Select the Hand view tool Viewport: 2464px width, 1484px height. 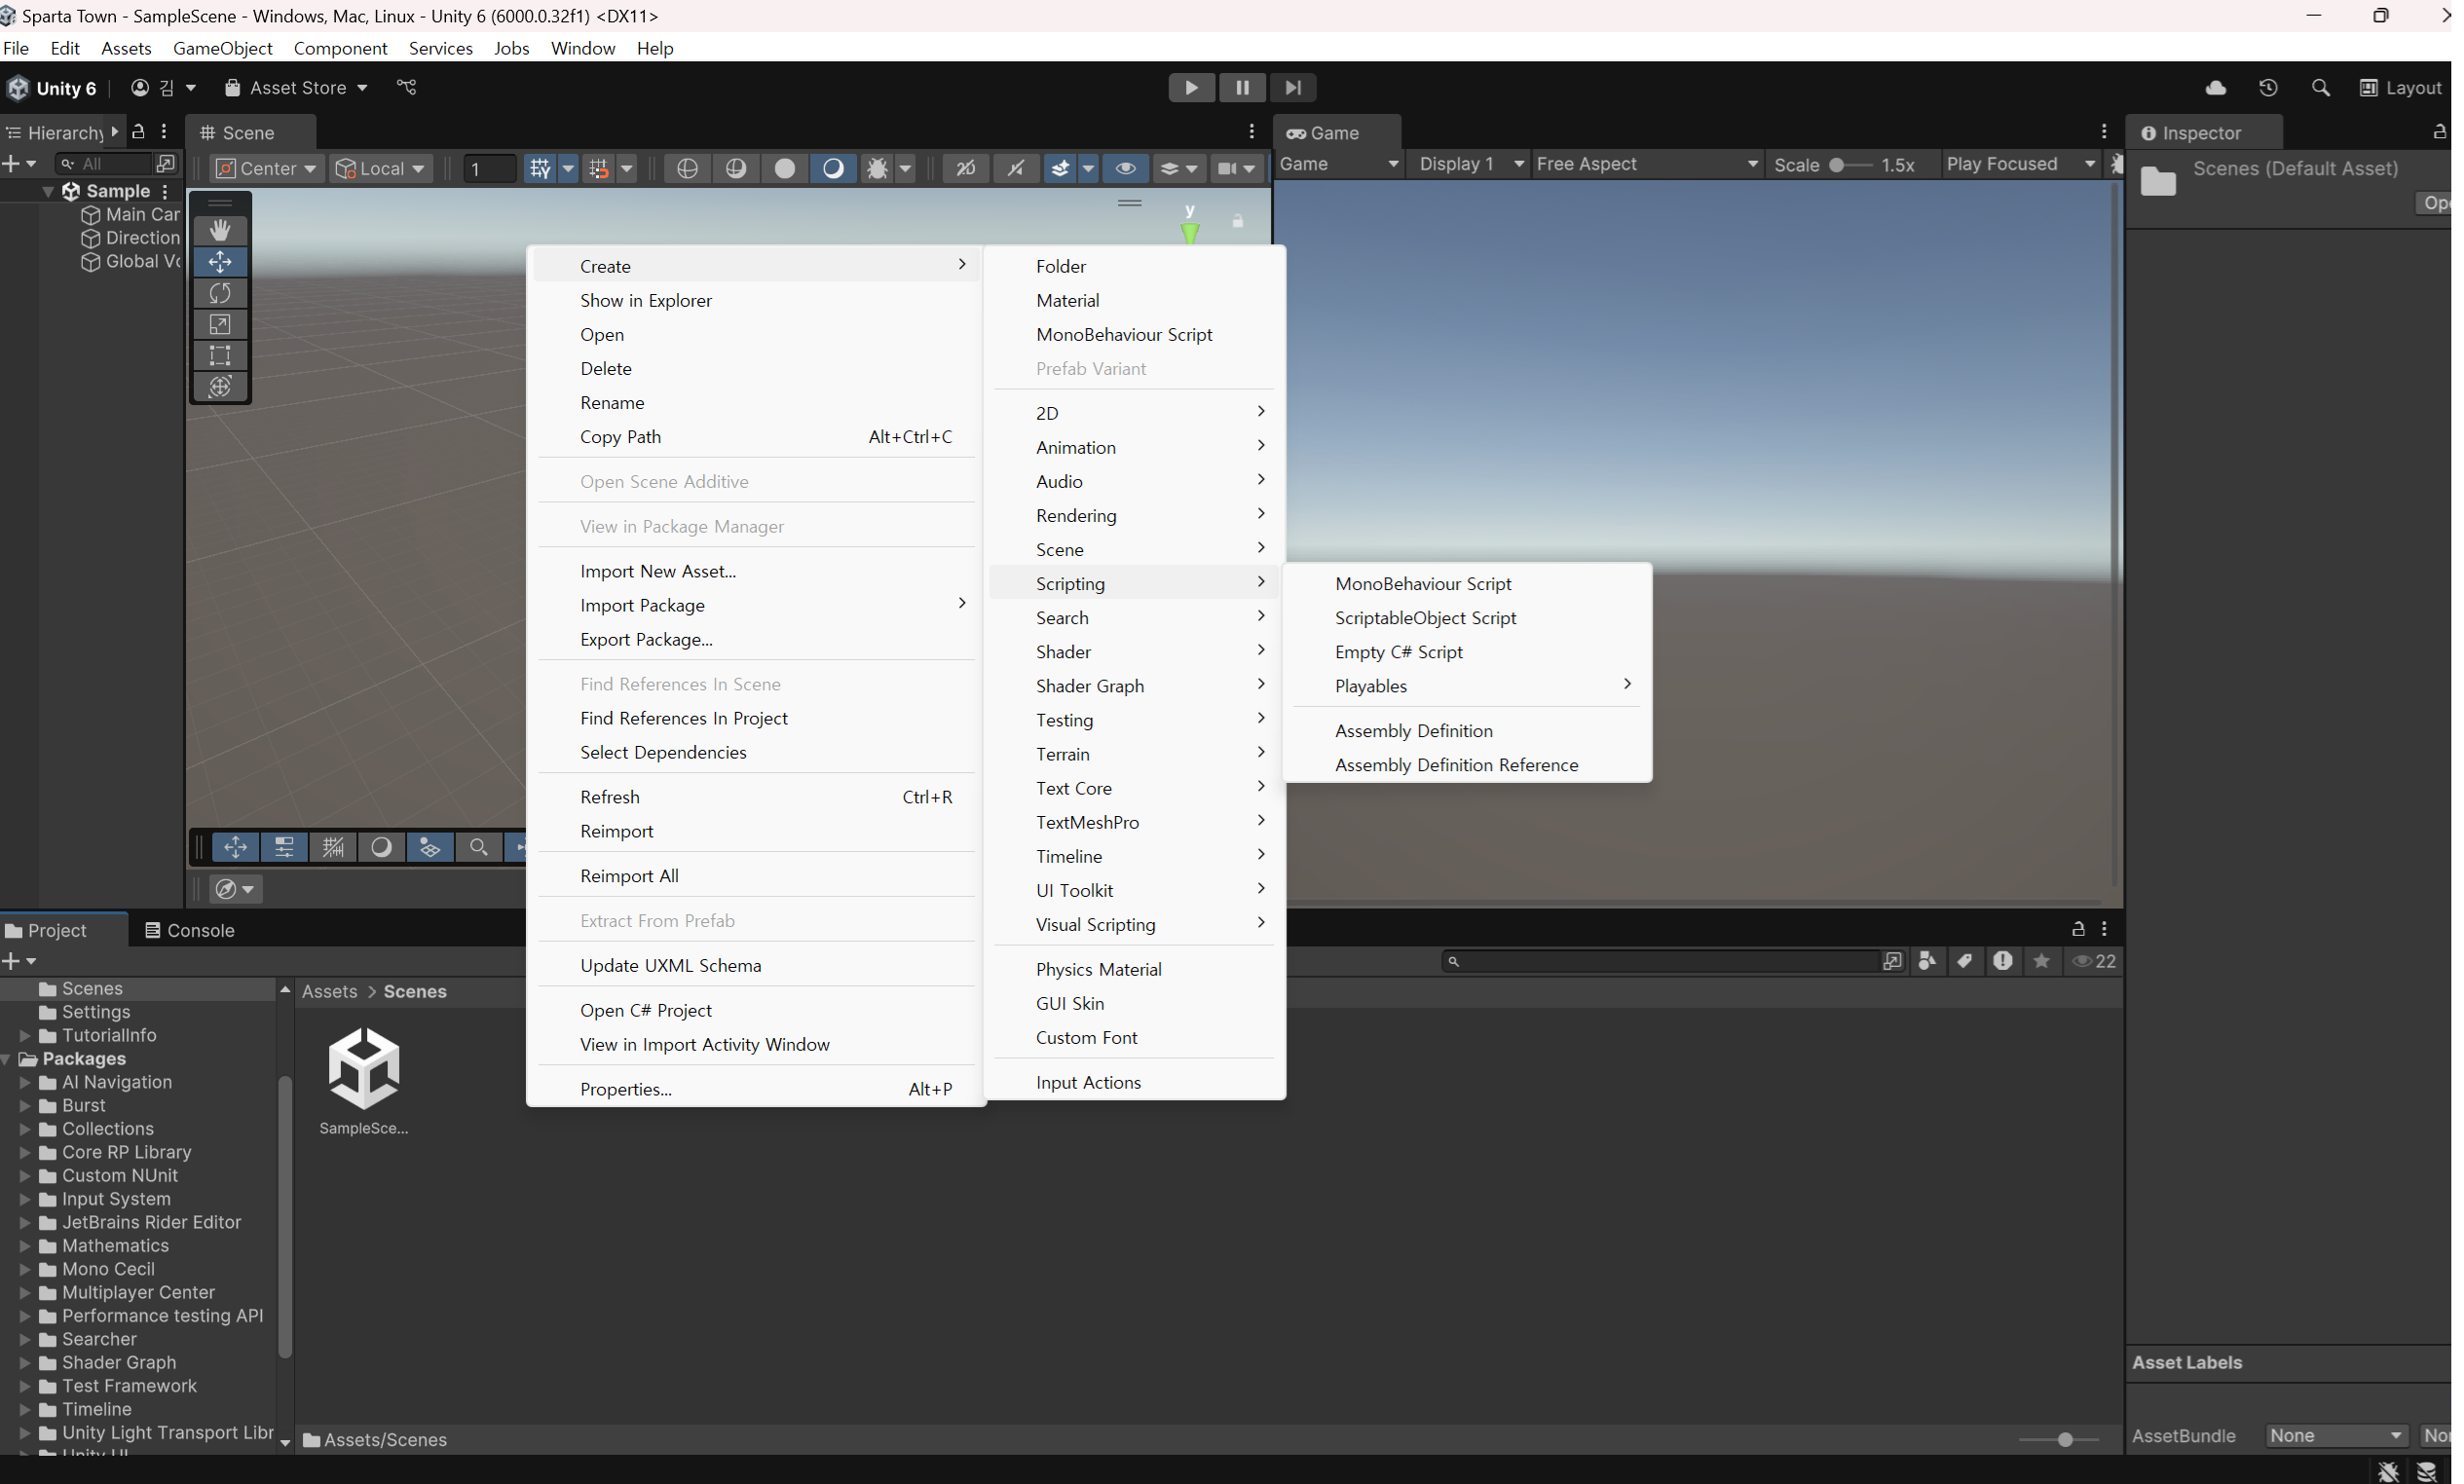pos(220,230)
